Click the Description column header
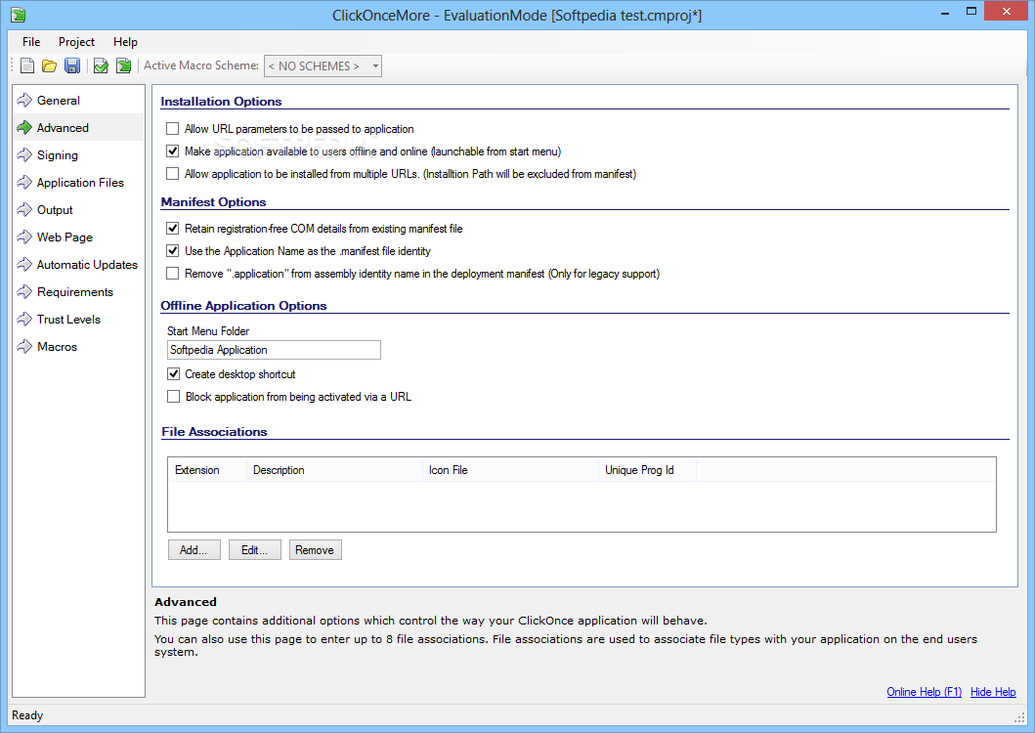The width and height of the screenshot is (1035, 733). 334,470
